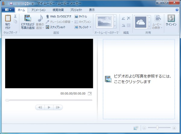Expand ナレーションの録音 dropdown arrow
The width and height of the screenshot is (181, 134).
(x=72, y=22)
